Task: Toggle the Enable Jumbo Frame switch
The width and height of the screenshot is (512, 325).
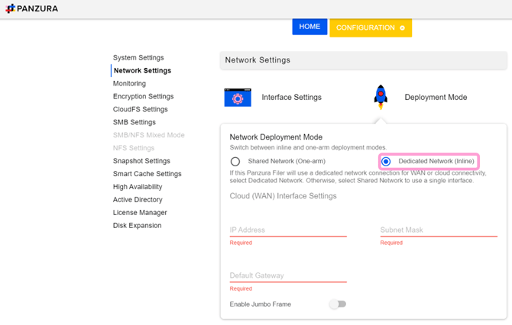Action: 338,304
